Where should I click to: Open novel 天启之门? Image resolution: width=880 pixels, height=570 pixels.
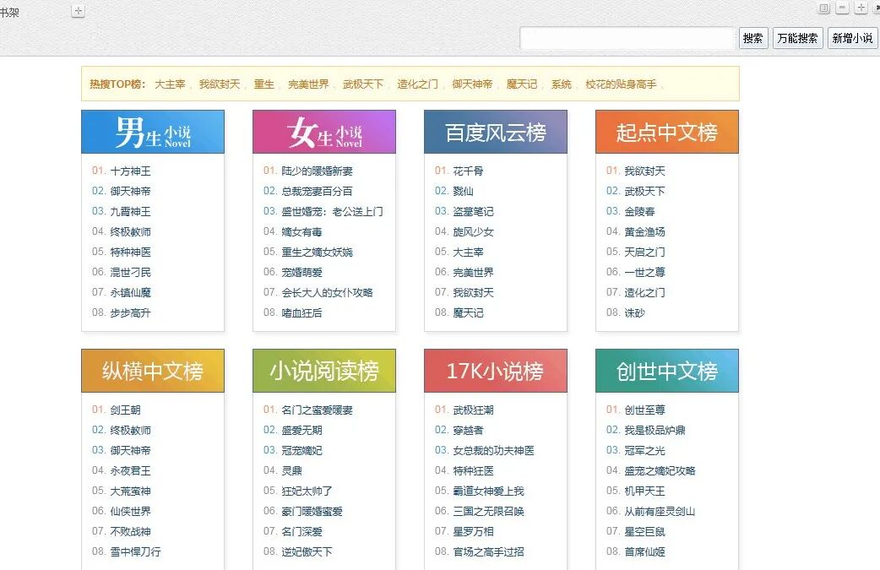point(644,252)
